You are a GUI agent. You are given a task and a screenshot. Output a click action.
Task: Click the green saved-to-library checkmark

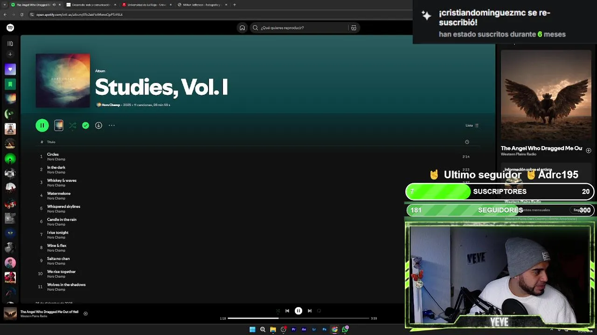point(85,125)
